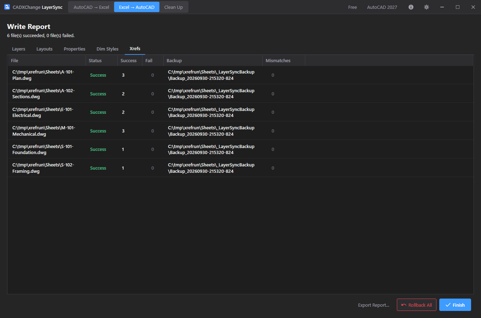Open the Layers report tab

pos(19,49)
